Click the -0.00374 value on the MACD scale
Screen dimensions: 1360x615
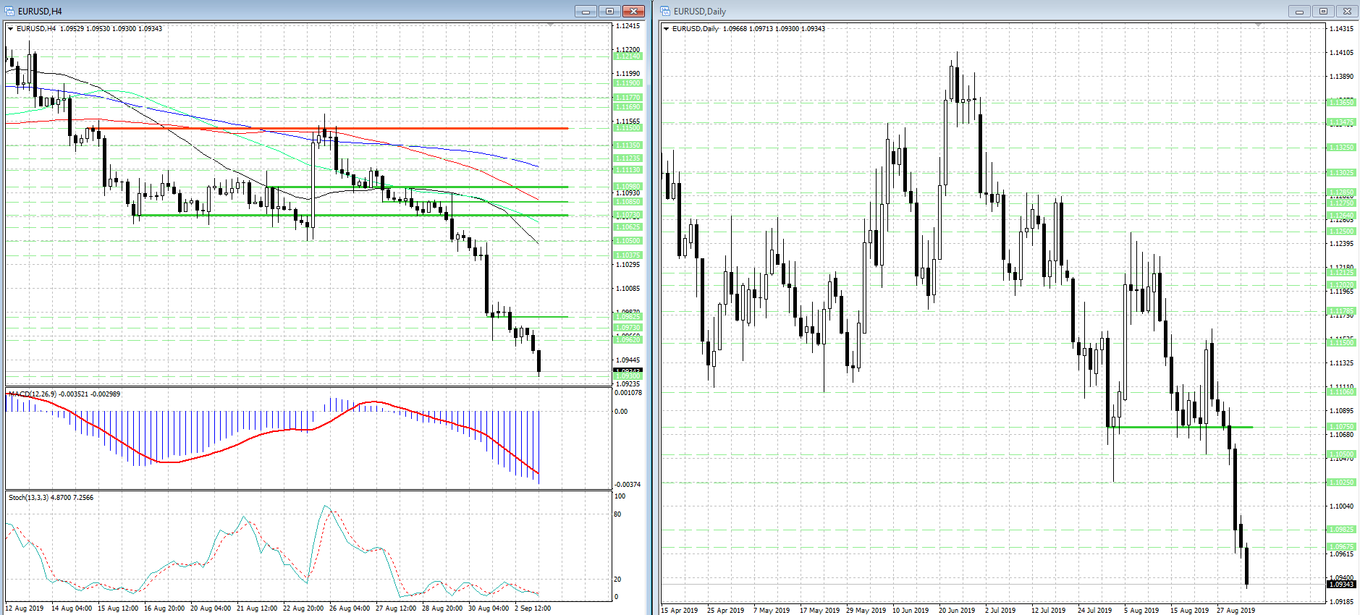pos(628,485)
